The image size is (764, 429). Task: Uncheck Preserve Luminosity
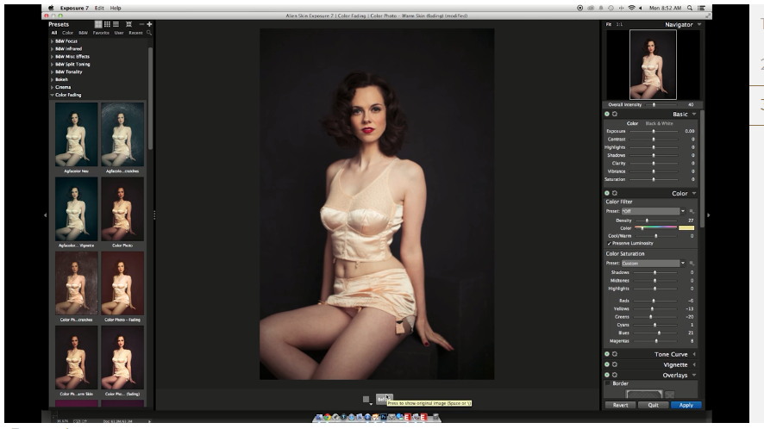coord(610,243)
